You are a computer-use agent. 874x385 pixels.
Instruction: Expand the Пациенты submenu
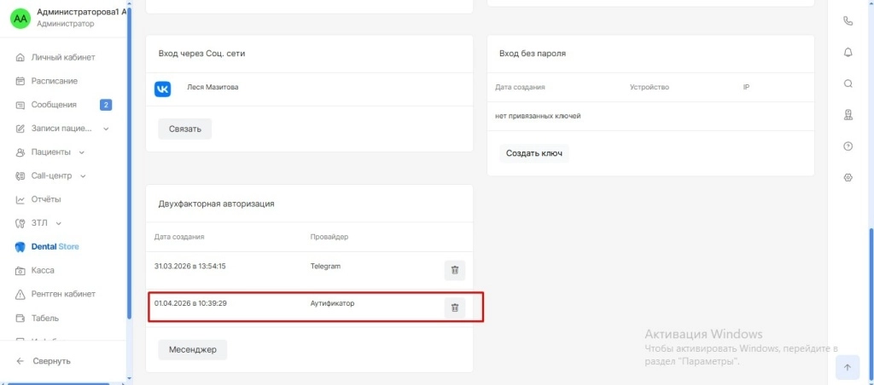coord(82,152)
